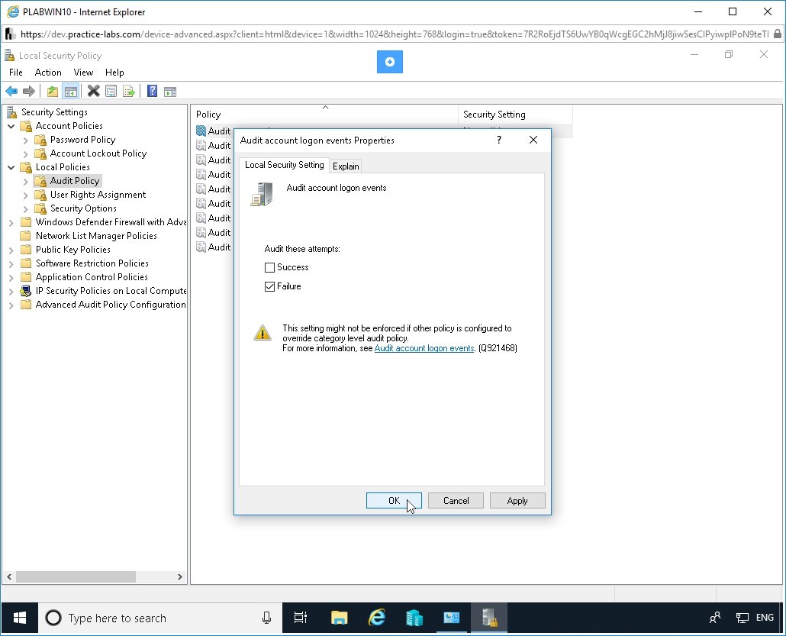The width and height of the screenshot is (786, 636).
Task: Click the left scroll arrow of the tree pane
Action: [x=9, y=576]
